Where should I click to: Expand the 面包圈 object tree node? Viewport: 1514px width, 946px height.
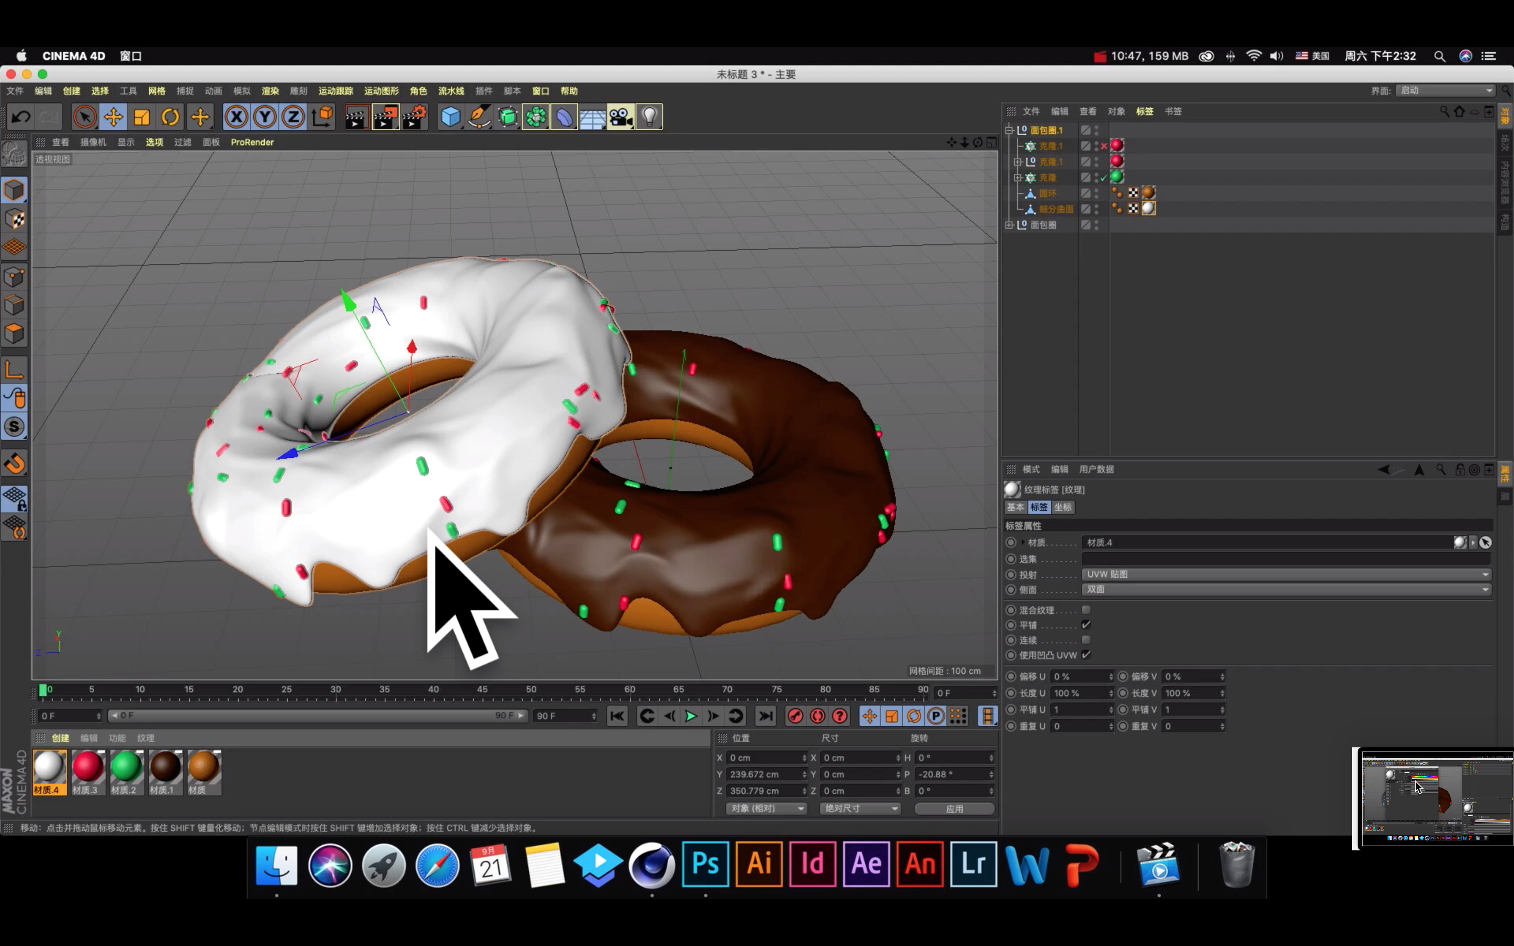point(1009,224)
